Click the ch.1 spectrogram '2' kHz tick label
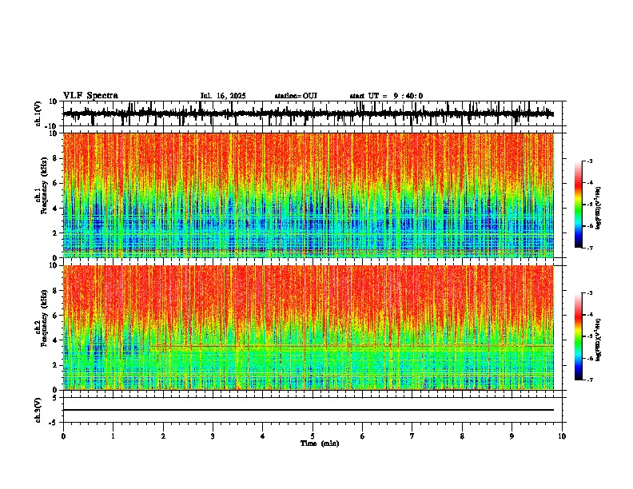Viewport: 633px width, 489px height. [55, 233]
